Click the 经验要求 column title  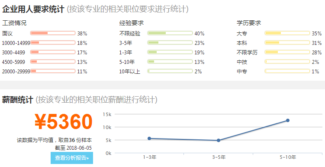(x=132, y=23)
